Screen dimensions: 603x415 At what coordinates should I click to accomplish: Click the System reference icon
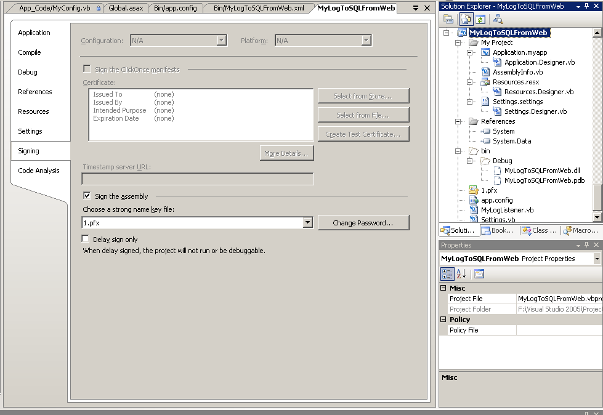tap(485, 131)
